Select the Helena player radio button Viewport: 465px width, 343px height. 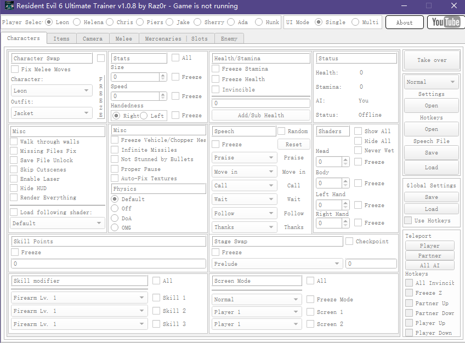(x=77, y=22)
